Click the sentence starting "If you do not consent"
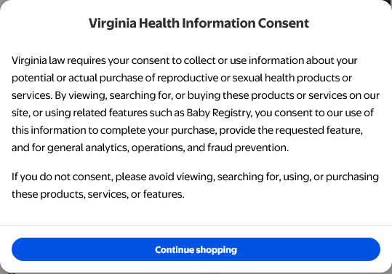Viewport: 392px width, 274px height. coord(195,185)
